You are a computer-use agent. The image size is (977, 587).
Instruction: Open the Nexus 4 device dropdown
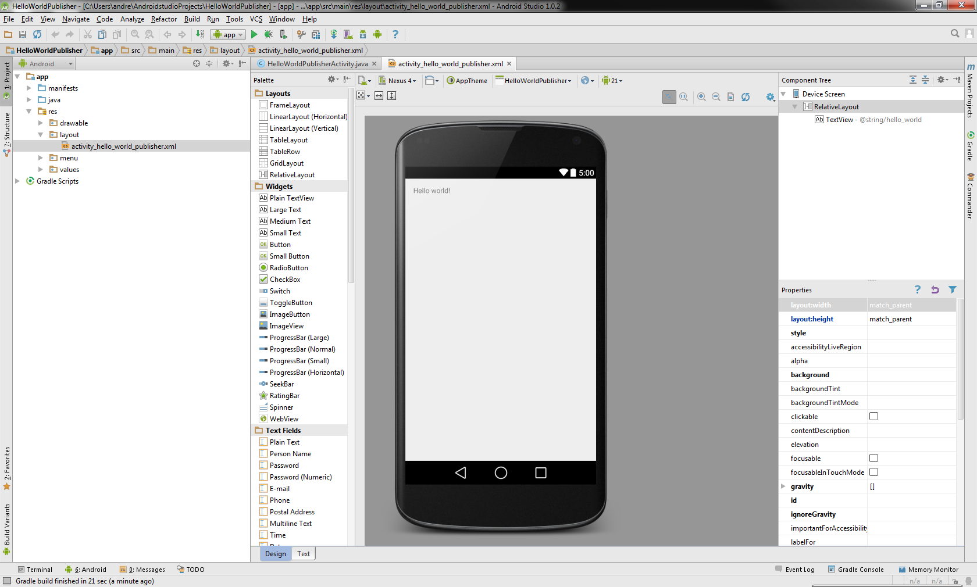pos(398,81)
